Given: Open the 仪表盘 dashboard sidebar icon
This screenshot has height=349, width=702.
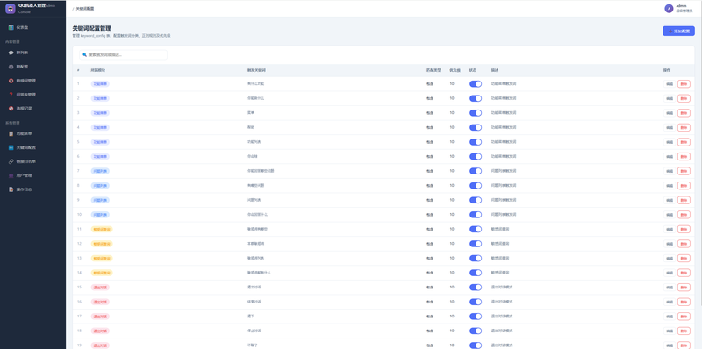Looking at the screenshot, I should pyautogui.click(x=11, y=28).
